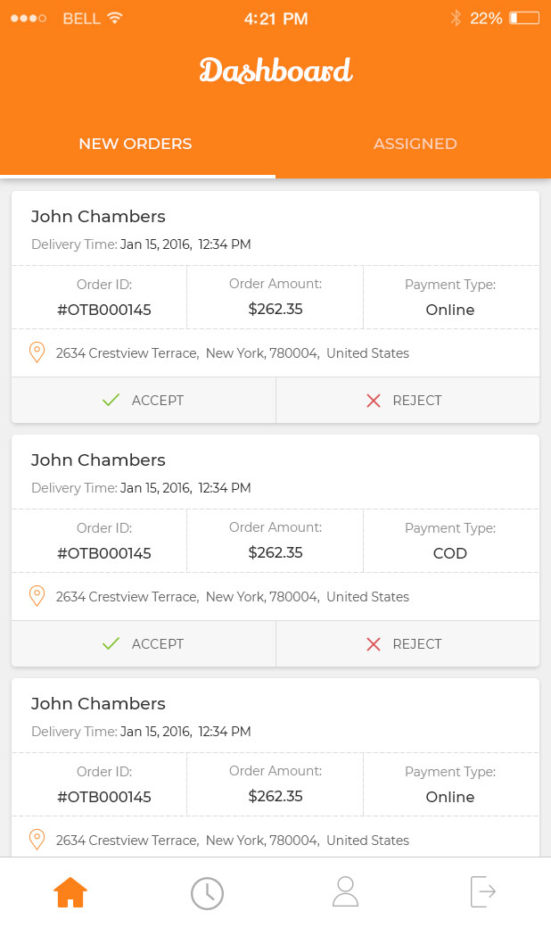551x928 pixels.
Task: Reject the first order (Online payment)
Action: coord(405,401)
